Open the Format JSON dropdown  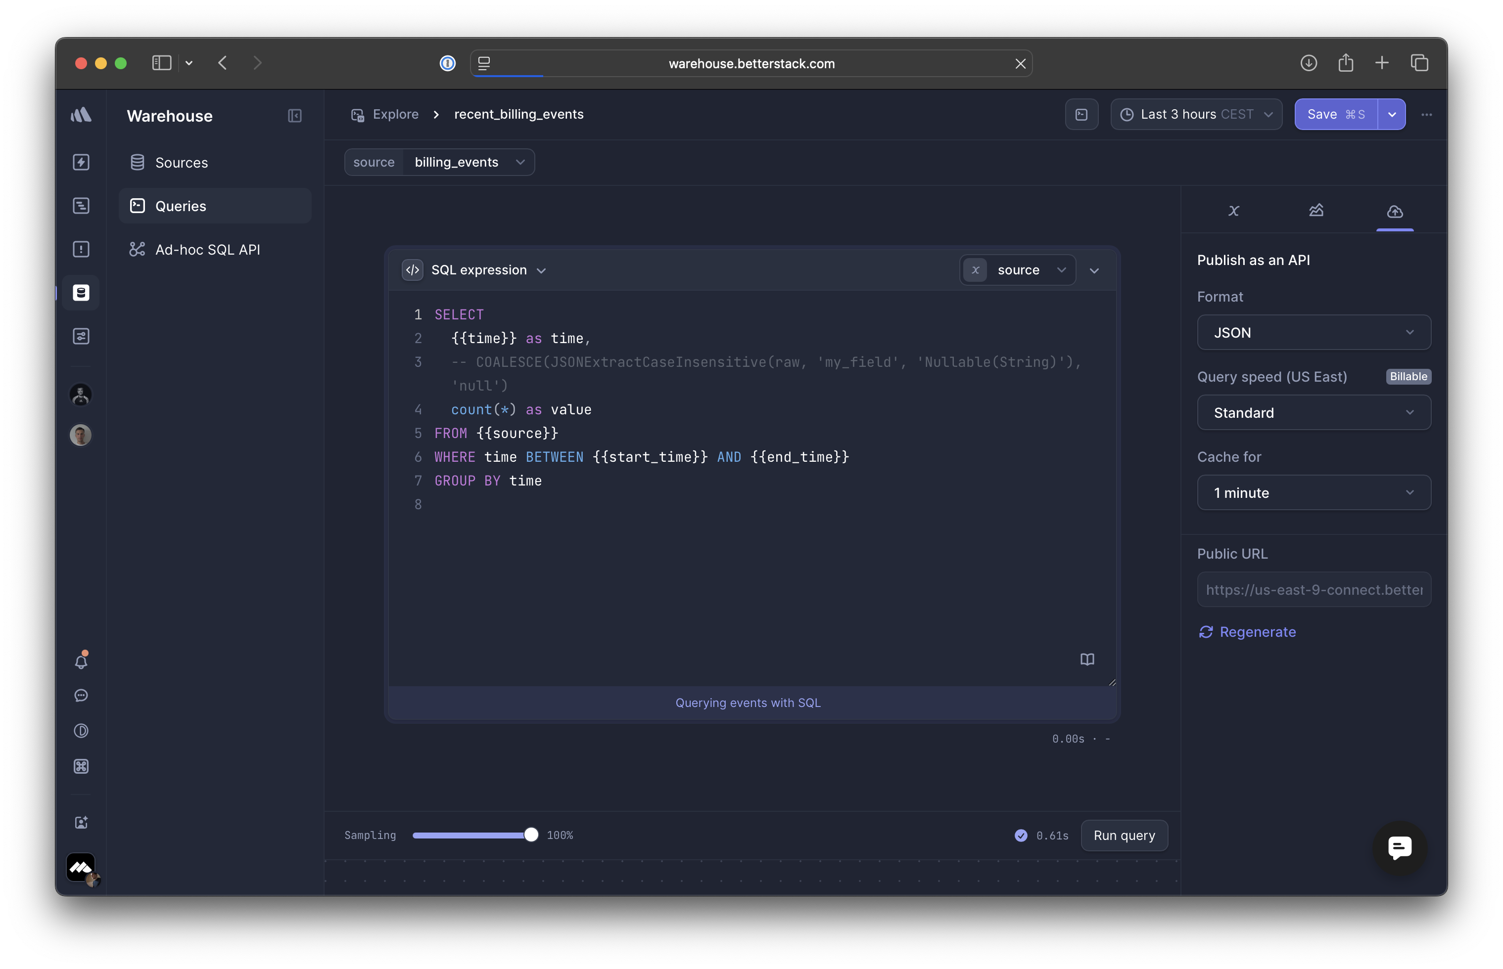coord(1313,332)
